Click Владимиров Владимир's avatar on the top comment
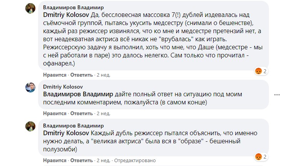Screen dimensions: 282x166 click(x=31, y=9)
